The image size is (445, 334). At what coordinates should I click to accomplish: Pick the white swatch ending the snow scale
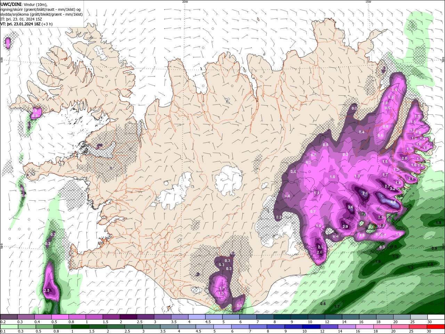(436, 317)
